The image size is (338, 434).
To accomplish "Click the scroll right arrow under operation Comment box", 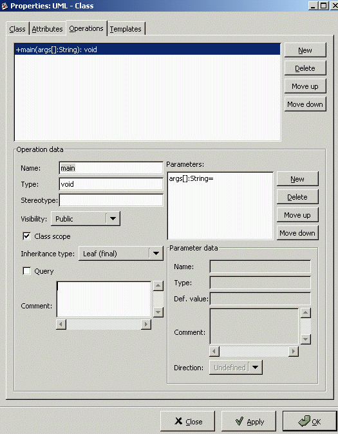I will click(x=146, y=324).
